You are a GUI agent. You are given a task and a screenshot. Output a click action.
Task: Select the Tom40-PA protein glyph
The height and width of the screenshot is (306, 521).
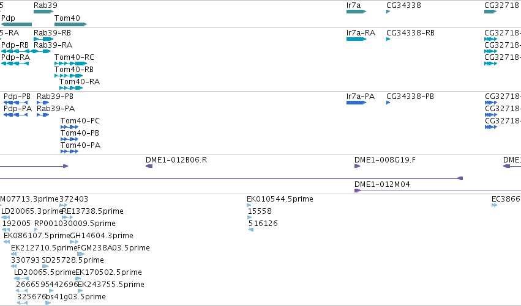point(69,151)
